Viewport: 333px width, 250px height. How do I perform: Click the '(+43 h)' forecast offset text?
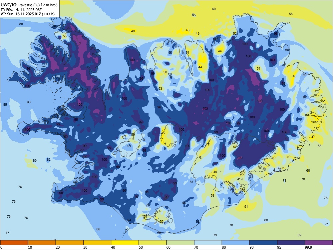click(x=48, y=14)
